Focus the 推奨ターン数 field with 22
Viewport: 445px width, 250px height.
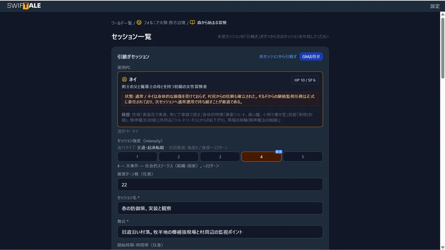click(220, 185)
